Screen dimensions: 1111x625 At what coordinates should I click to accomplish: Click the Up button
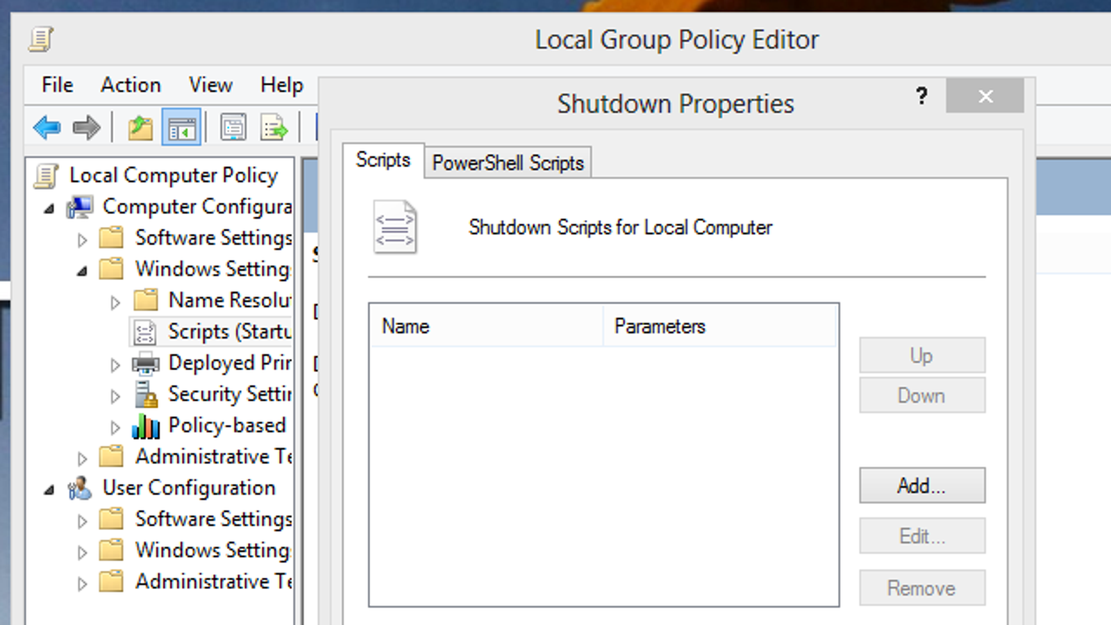pos(922,356)
